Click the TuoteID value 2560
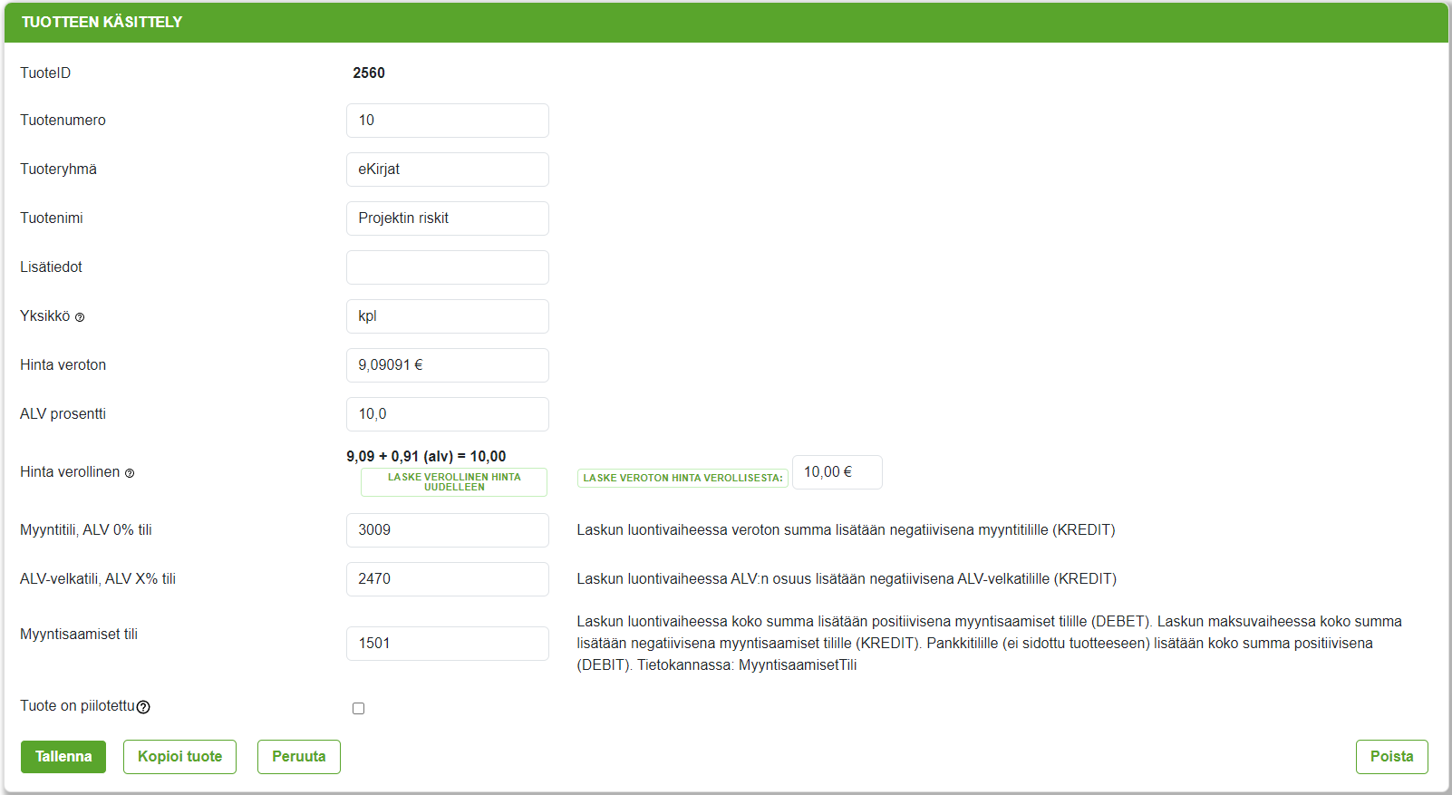 [x=369, y=73]
